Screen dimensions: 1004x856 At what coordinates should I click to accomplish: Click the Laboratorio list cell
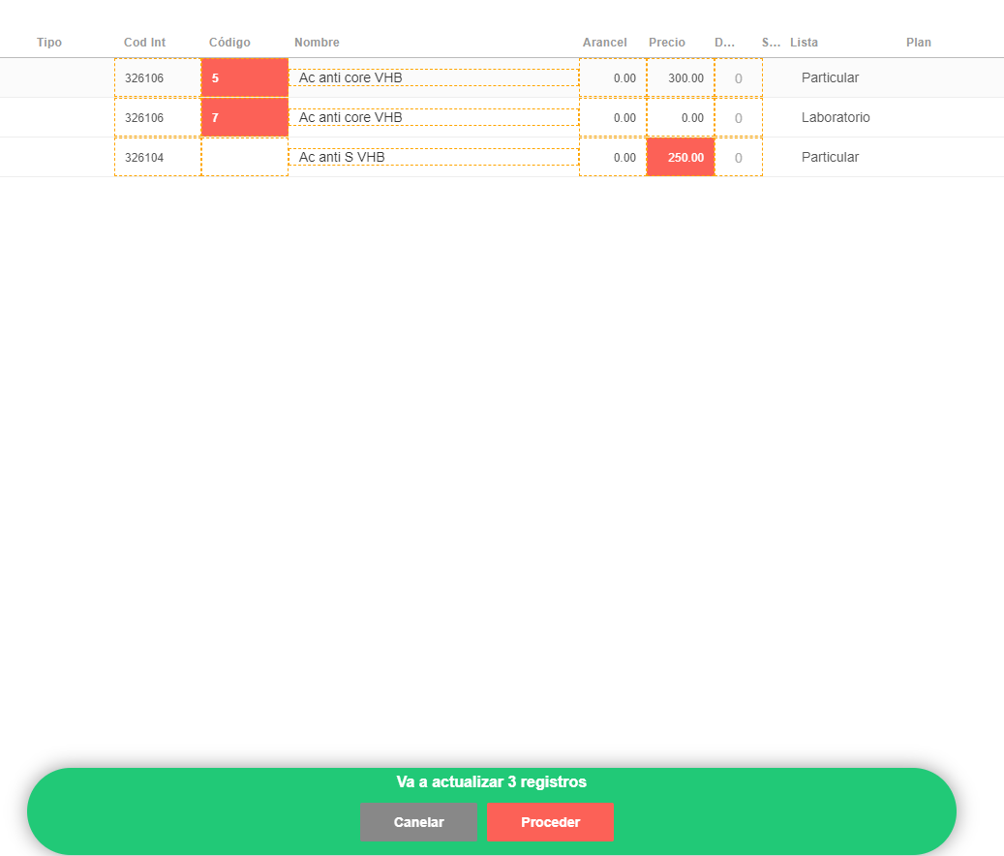click(x=835, y=117)
